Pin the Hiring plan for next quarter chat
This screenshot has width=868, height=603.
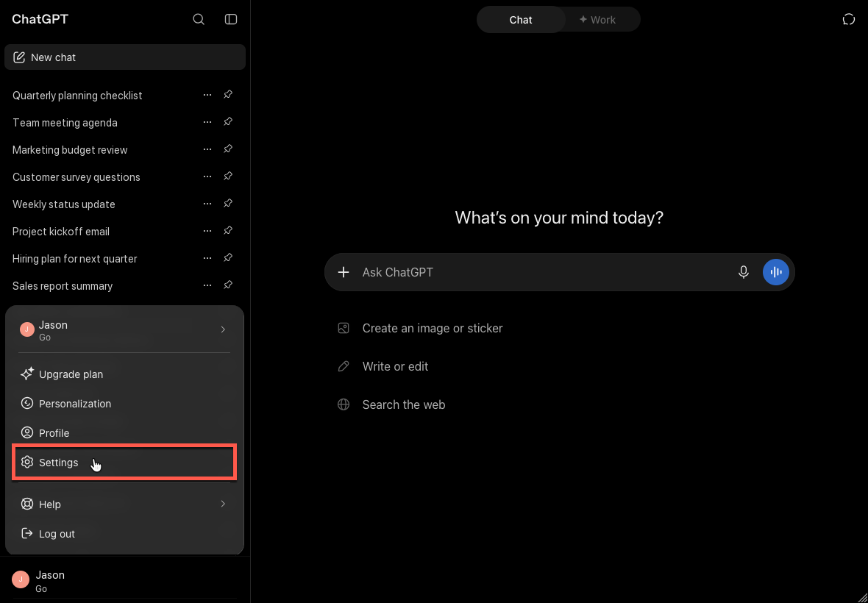click(x=227, y=257)
